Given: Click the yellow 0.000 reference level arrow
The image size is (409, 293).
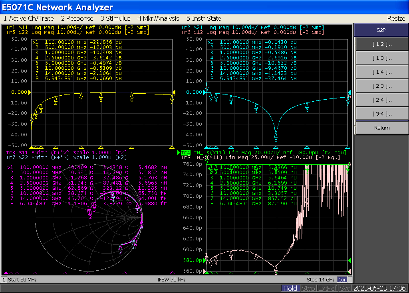Looking at the screenshot, I should pos(30,92).
